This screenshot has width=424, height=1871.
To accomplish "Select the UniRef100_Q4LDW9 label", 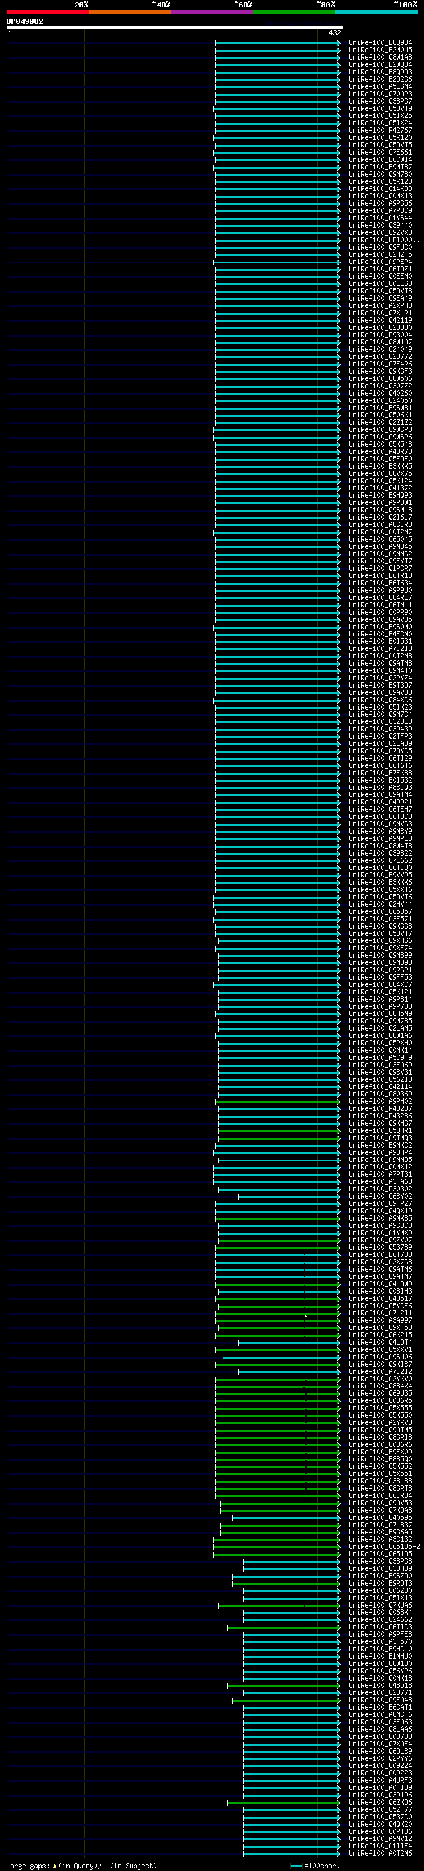I will pyautogui.click(x=380, y=1284).
